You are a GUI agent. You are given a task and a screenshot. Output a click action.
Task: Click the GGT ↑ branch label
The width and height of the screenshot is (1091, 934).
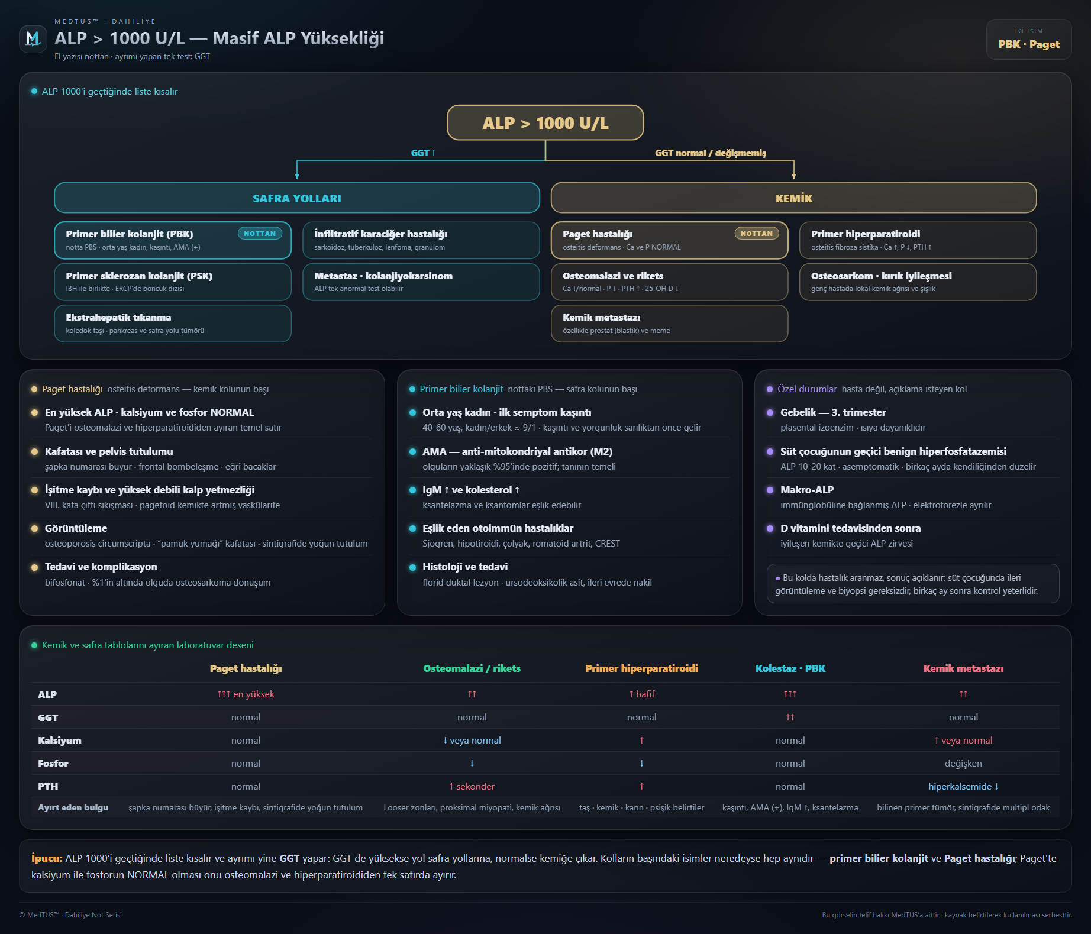click(x=424, y=153)
